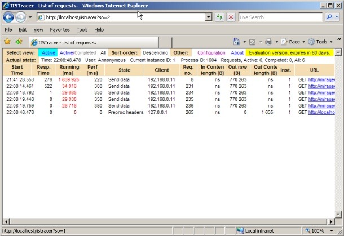Click the Forward navigation arrow
The height and width of the screenshot is (236, 344).
[x=21, y=17]
